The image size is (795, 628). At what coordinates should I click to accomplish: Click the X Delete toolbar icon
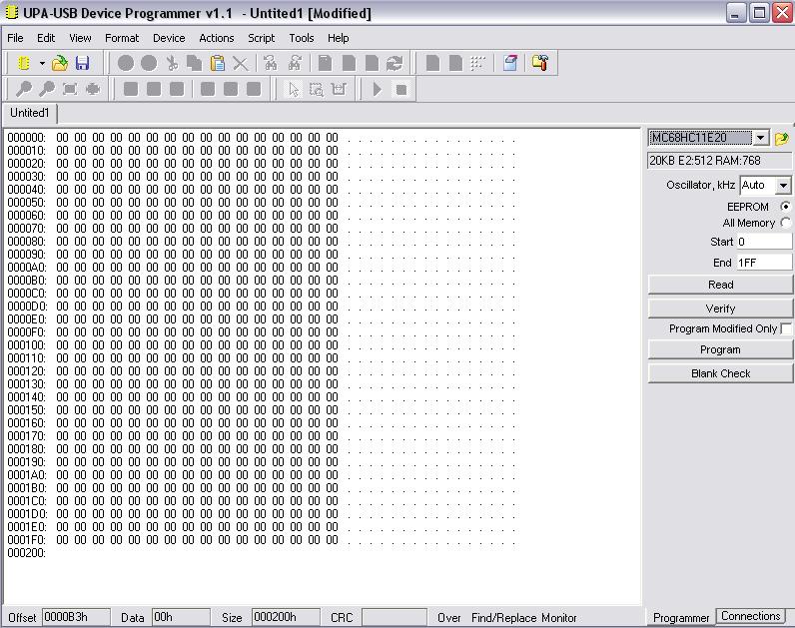[241, 63]
